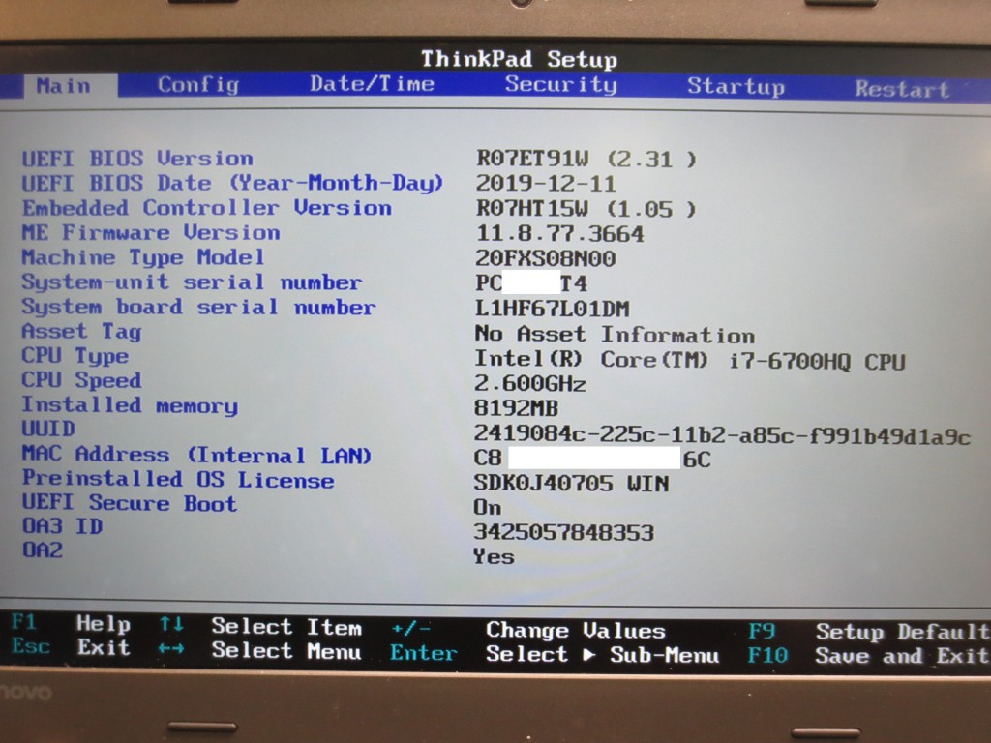Viewport: 991px width, 743px height.
Task: Click the left/right arrows key hint
Action: (171, 649)
